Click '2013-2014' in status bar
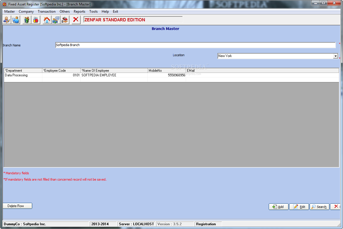The width and height of the screenshot is (343, 229). tap(103, 224)
